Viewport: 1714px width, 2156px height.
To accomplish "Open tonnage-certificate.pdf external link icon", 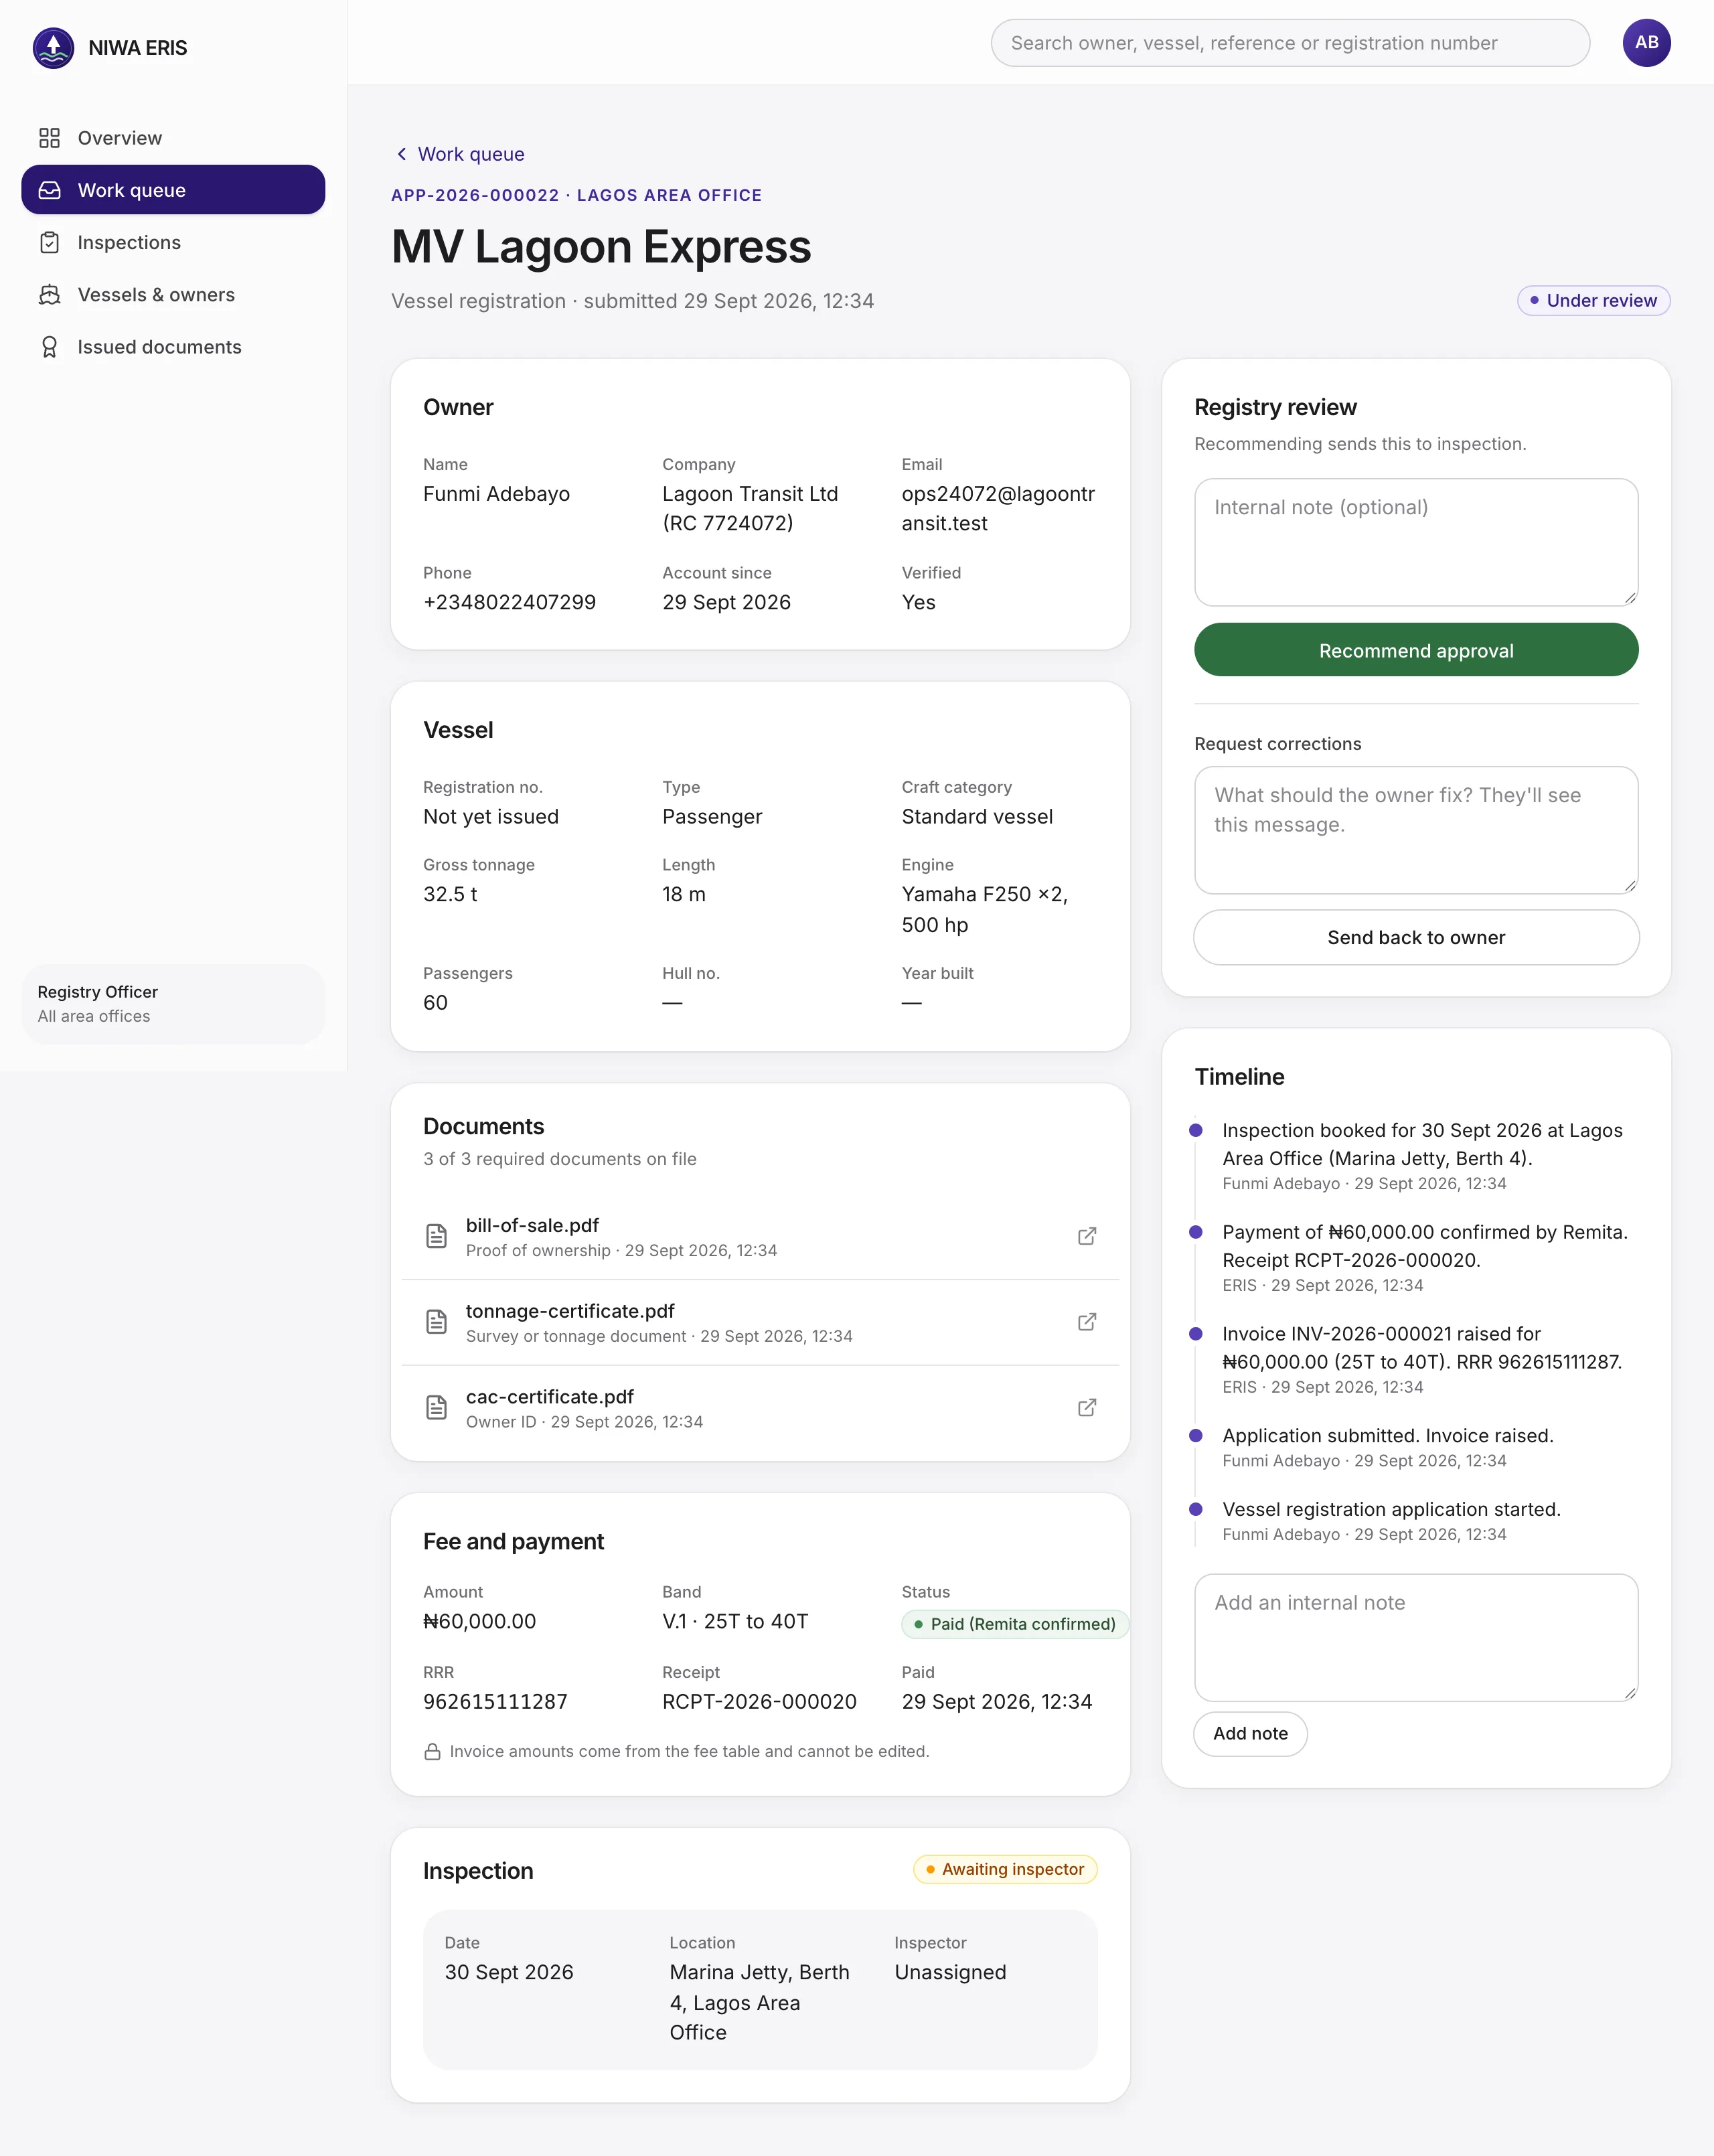I will point(1087,1322).
